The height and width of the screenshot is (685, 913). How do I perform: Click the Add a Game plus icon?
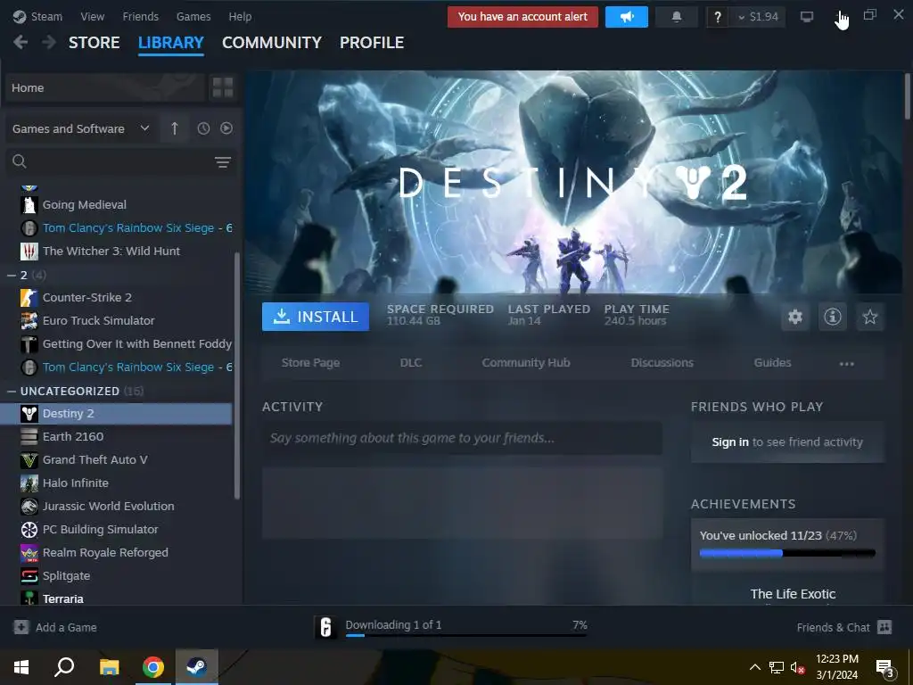[x=21, y=627]
